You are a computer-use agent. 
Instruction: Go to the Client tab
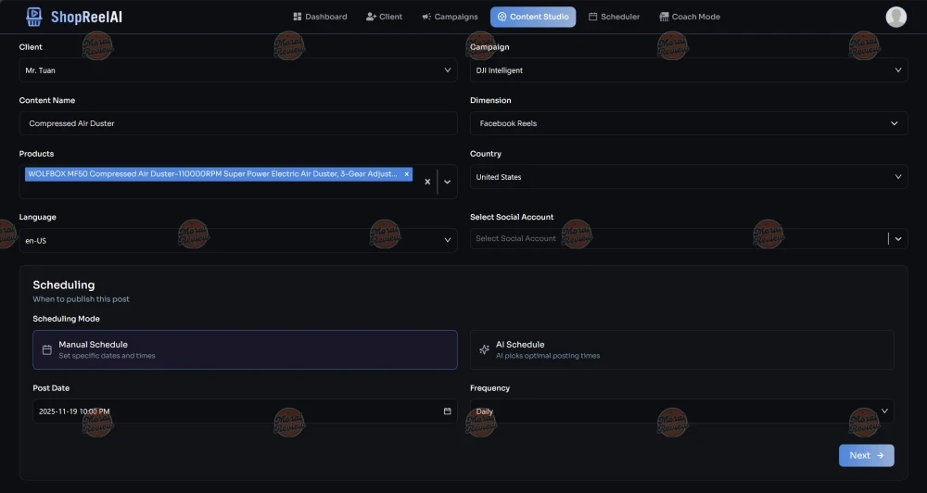click(x=384, y=17)
